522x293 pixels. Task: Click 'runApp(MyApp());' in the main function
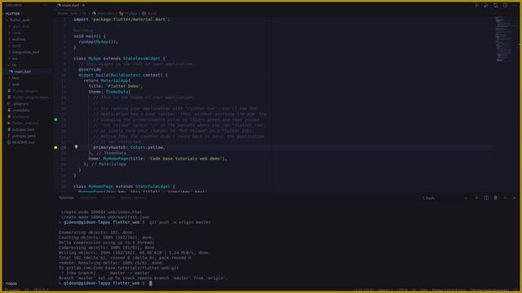(98, 42)
